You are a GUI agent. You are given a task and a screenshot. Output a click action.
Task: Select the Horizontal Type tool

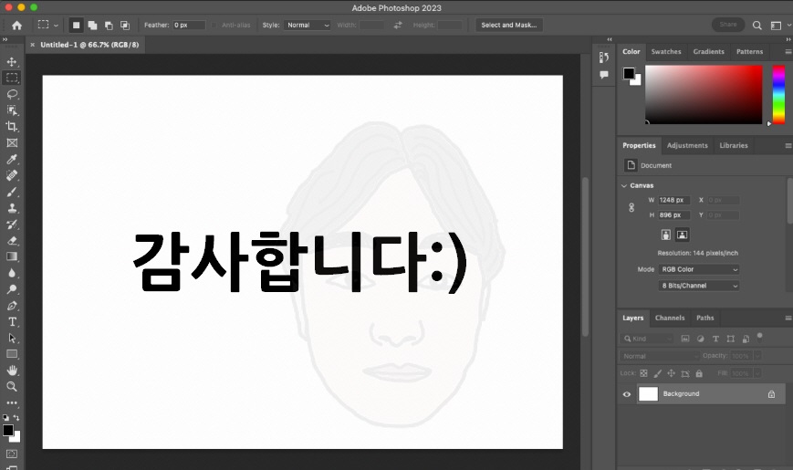click(12, 322)
